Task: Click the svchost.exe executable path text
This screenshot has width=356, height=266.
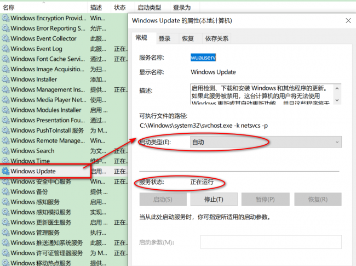Action: coord(204,126)
